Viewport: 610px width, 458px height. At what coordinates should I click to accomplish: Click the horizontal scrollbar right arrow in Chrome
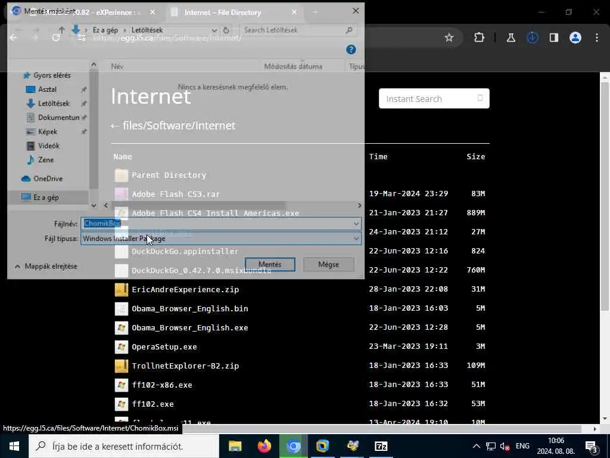[x=595, y=429]
